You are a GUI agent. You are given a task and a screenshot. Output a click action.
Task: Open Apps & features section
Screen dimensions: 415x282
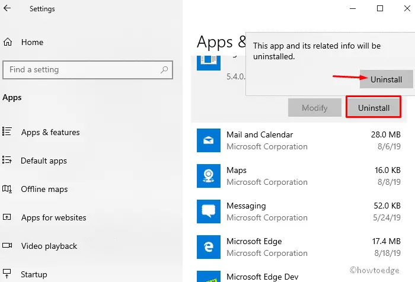(50, 132)
